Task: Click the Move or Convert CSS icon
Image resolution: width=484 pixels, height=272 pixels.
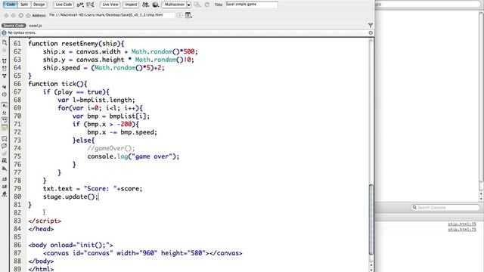Action: 5,168
